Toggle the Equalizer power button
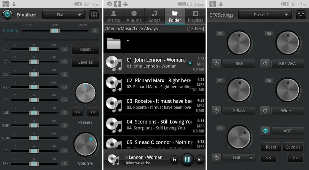 pyautogui.click(x=8, y=15)
